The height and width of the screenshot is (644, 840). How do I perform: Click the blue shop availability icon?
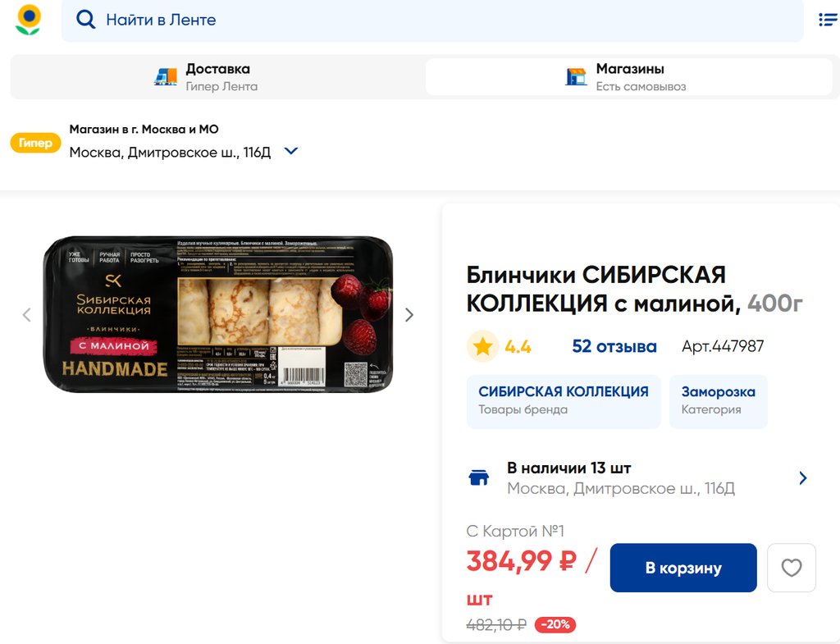coord(479,477)
